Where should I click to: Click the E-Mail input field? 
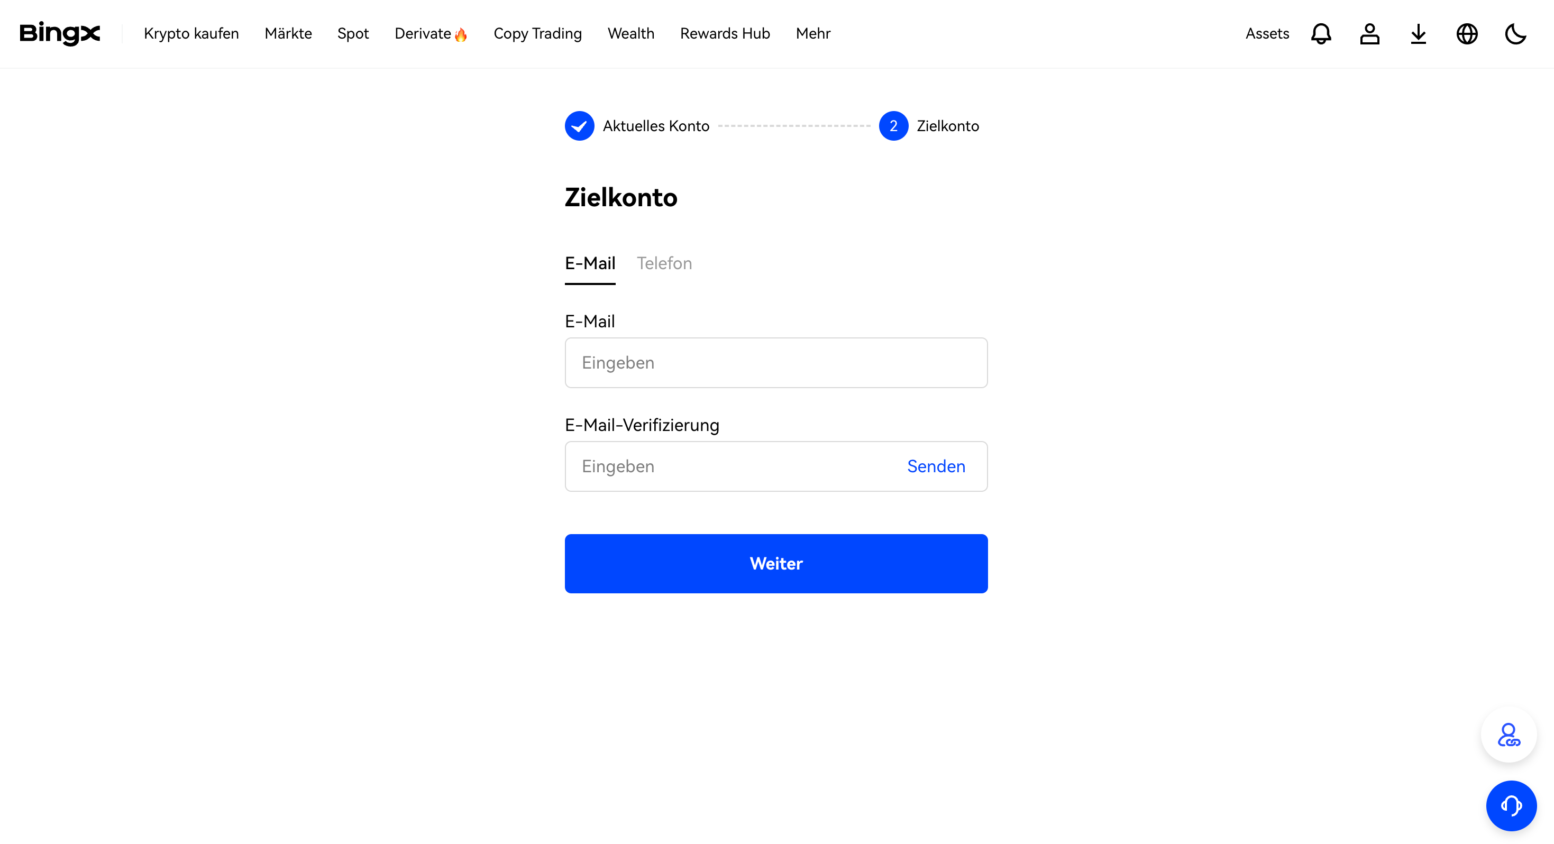775,363
